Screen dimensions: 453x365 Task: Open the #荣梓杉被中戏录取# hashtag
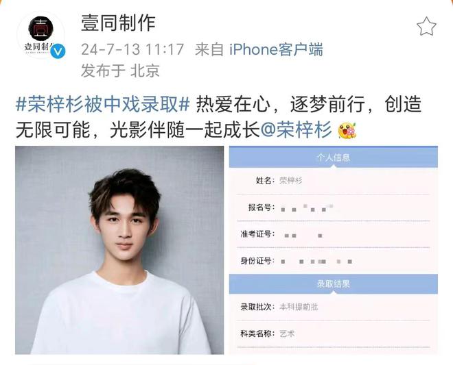tap(102, 104)
